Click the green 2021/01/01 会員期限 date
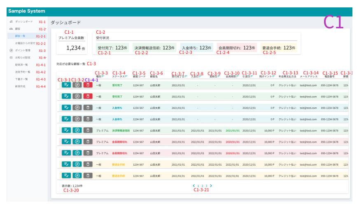The width and height of the screenshot is (359, 208). pos(233,131)
